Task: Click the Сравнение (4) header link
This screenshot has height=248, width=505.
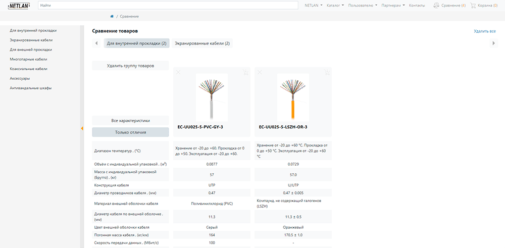Action: coord(453,6)
